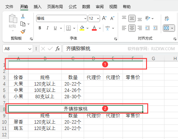The height and width of the screenshot is (139, 178).
Task: Toggle Bold formatting
Action: tap(40, 28)
